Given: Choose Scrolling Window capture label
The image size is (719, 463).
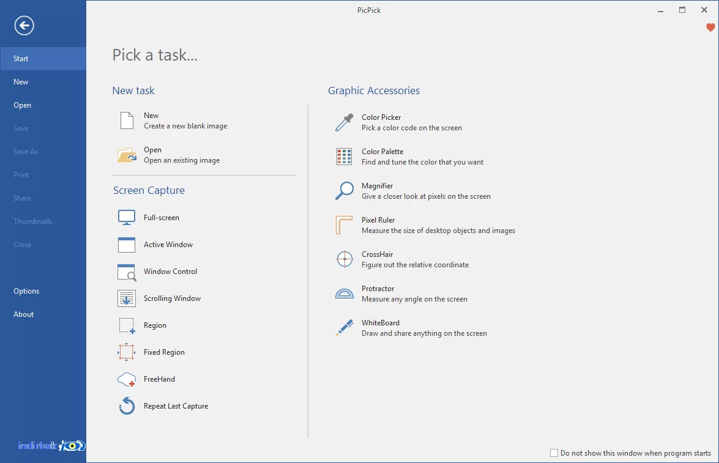Looking at the screenshot, I should coord(172,298).
